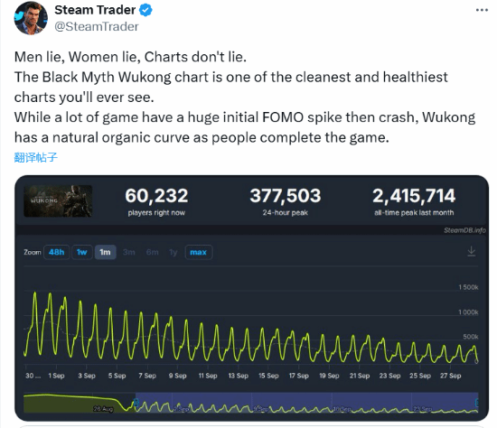Open the three-dot more options menu
497x428 pixels.
click(482, 10)
